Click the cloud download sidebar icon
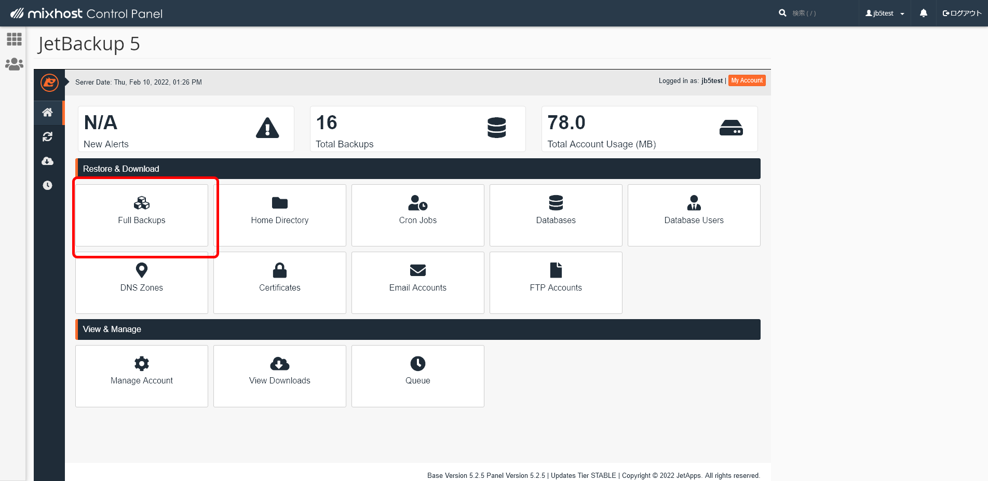The height and width of the screenshot is (481, 988). [x=48, y=161]
